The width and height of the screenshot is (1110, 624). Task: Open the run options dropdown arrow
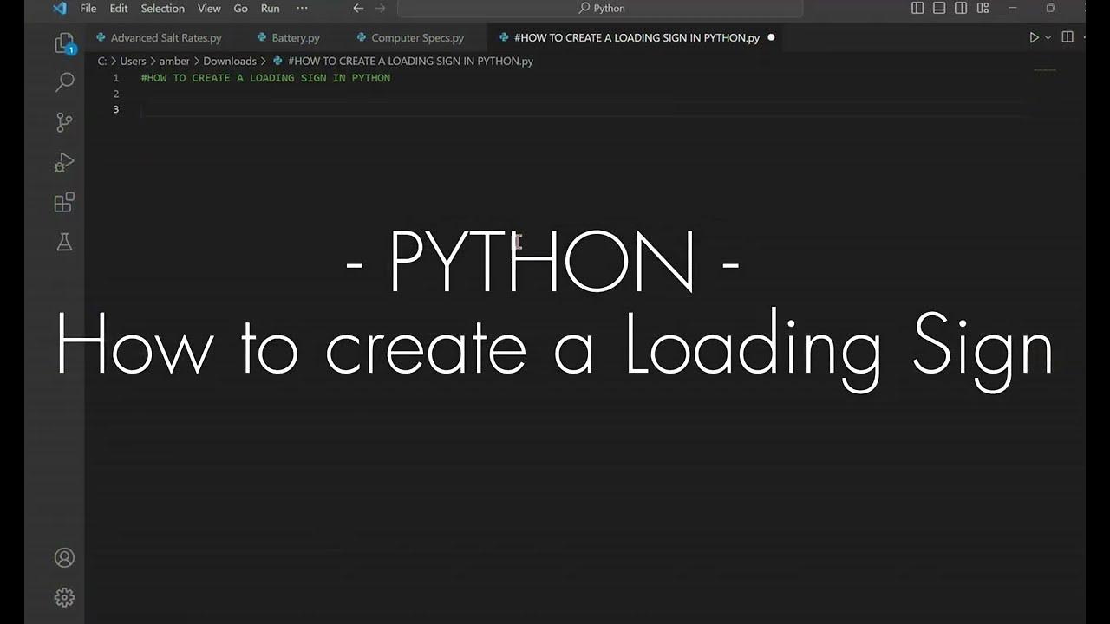tap(1048, 37)
